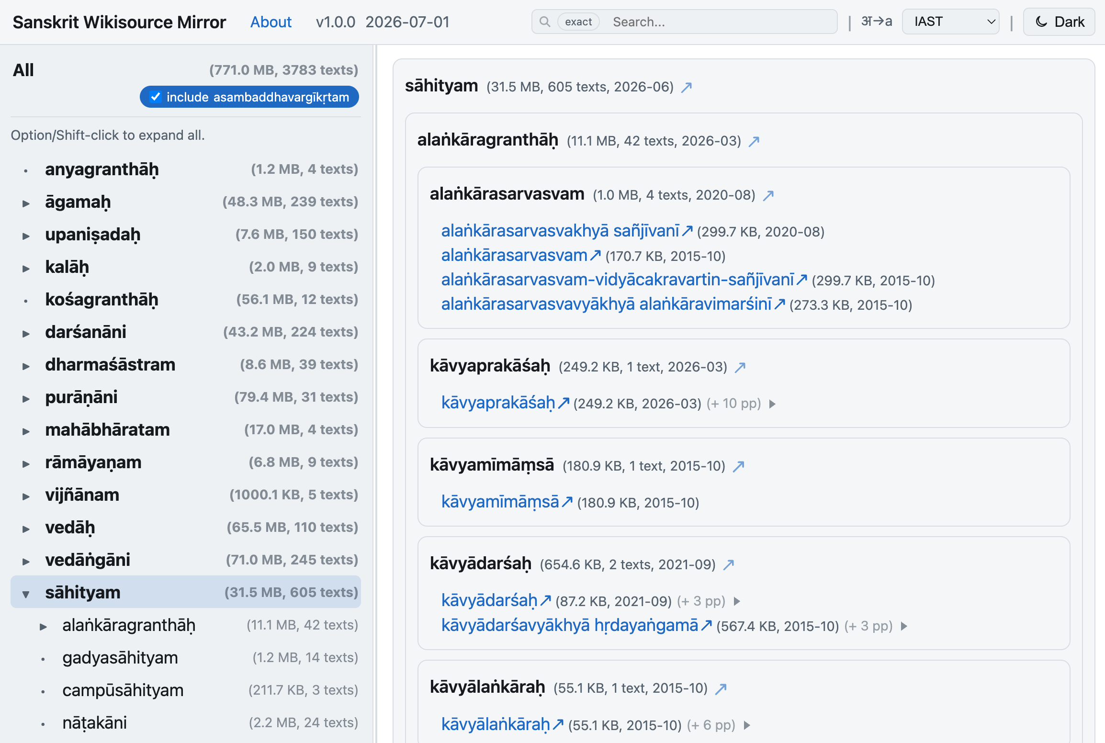Click the moon icon in Dark button

tap(1041, 22)
